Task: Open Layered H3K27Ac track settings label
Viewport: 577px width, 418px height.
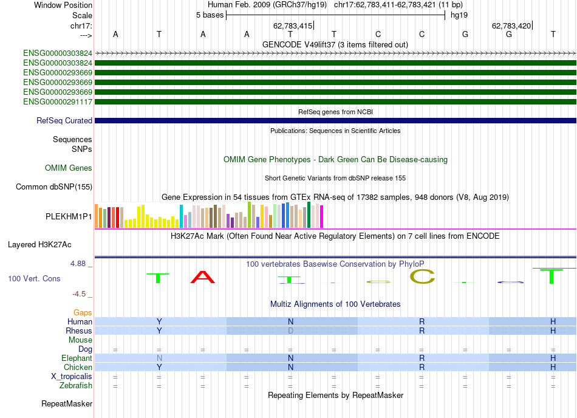Action: [39, 245]
